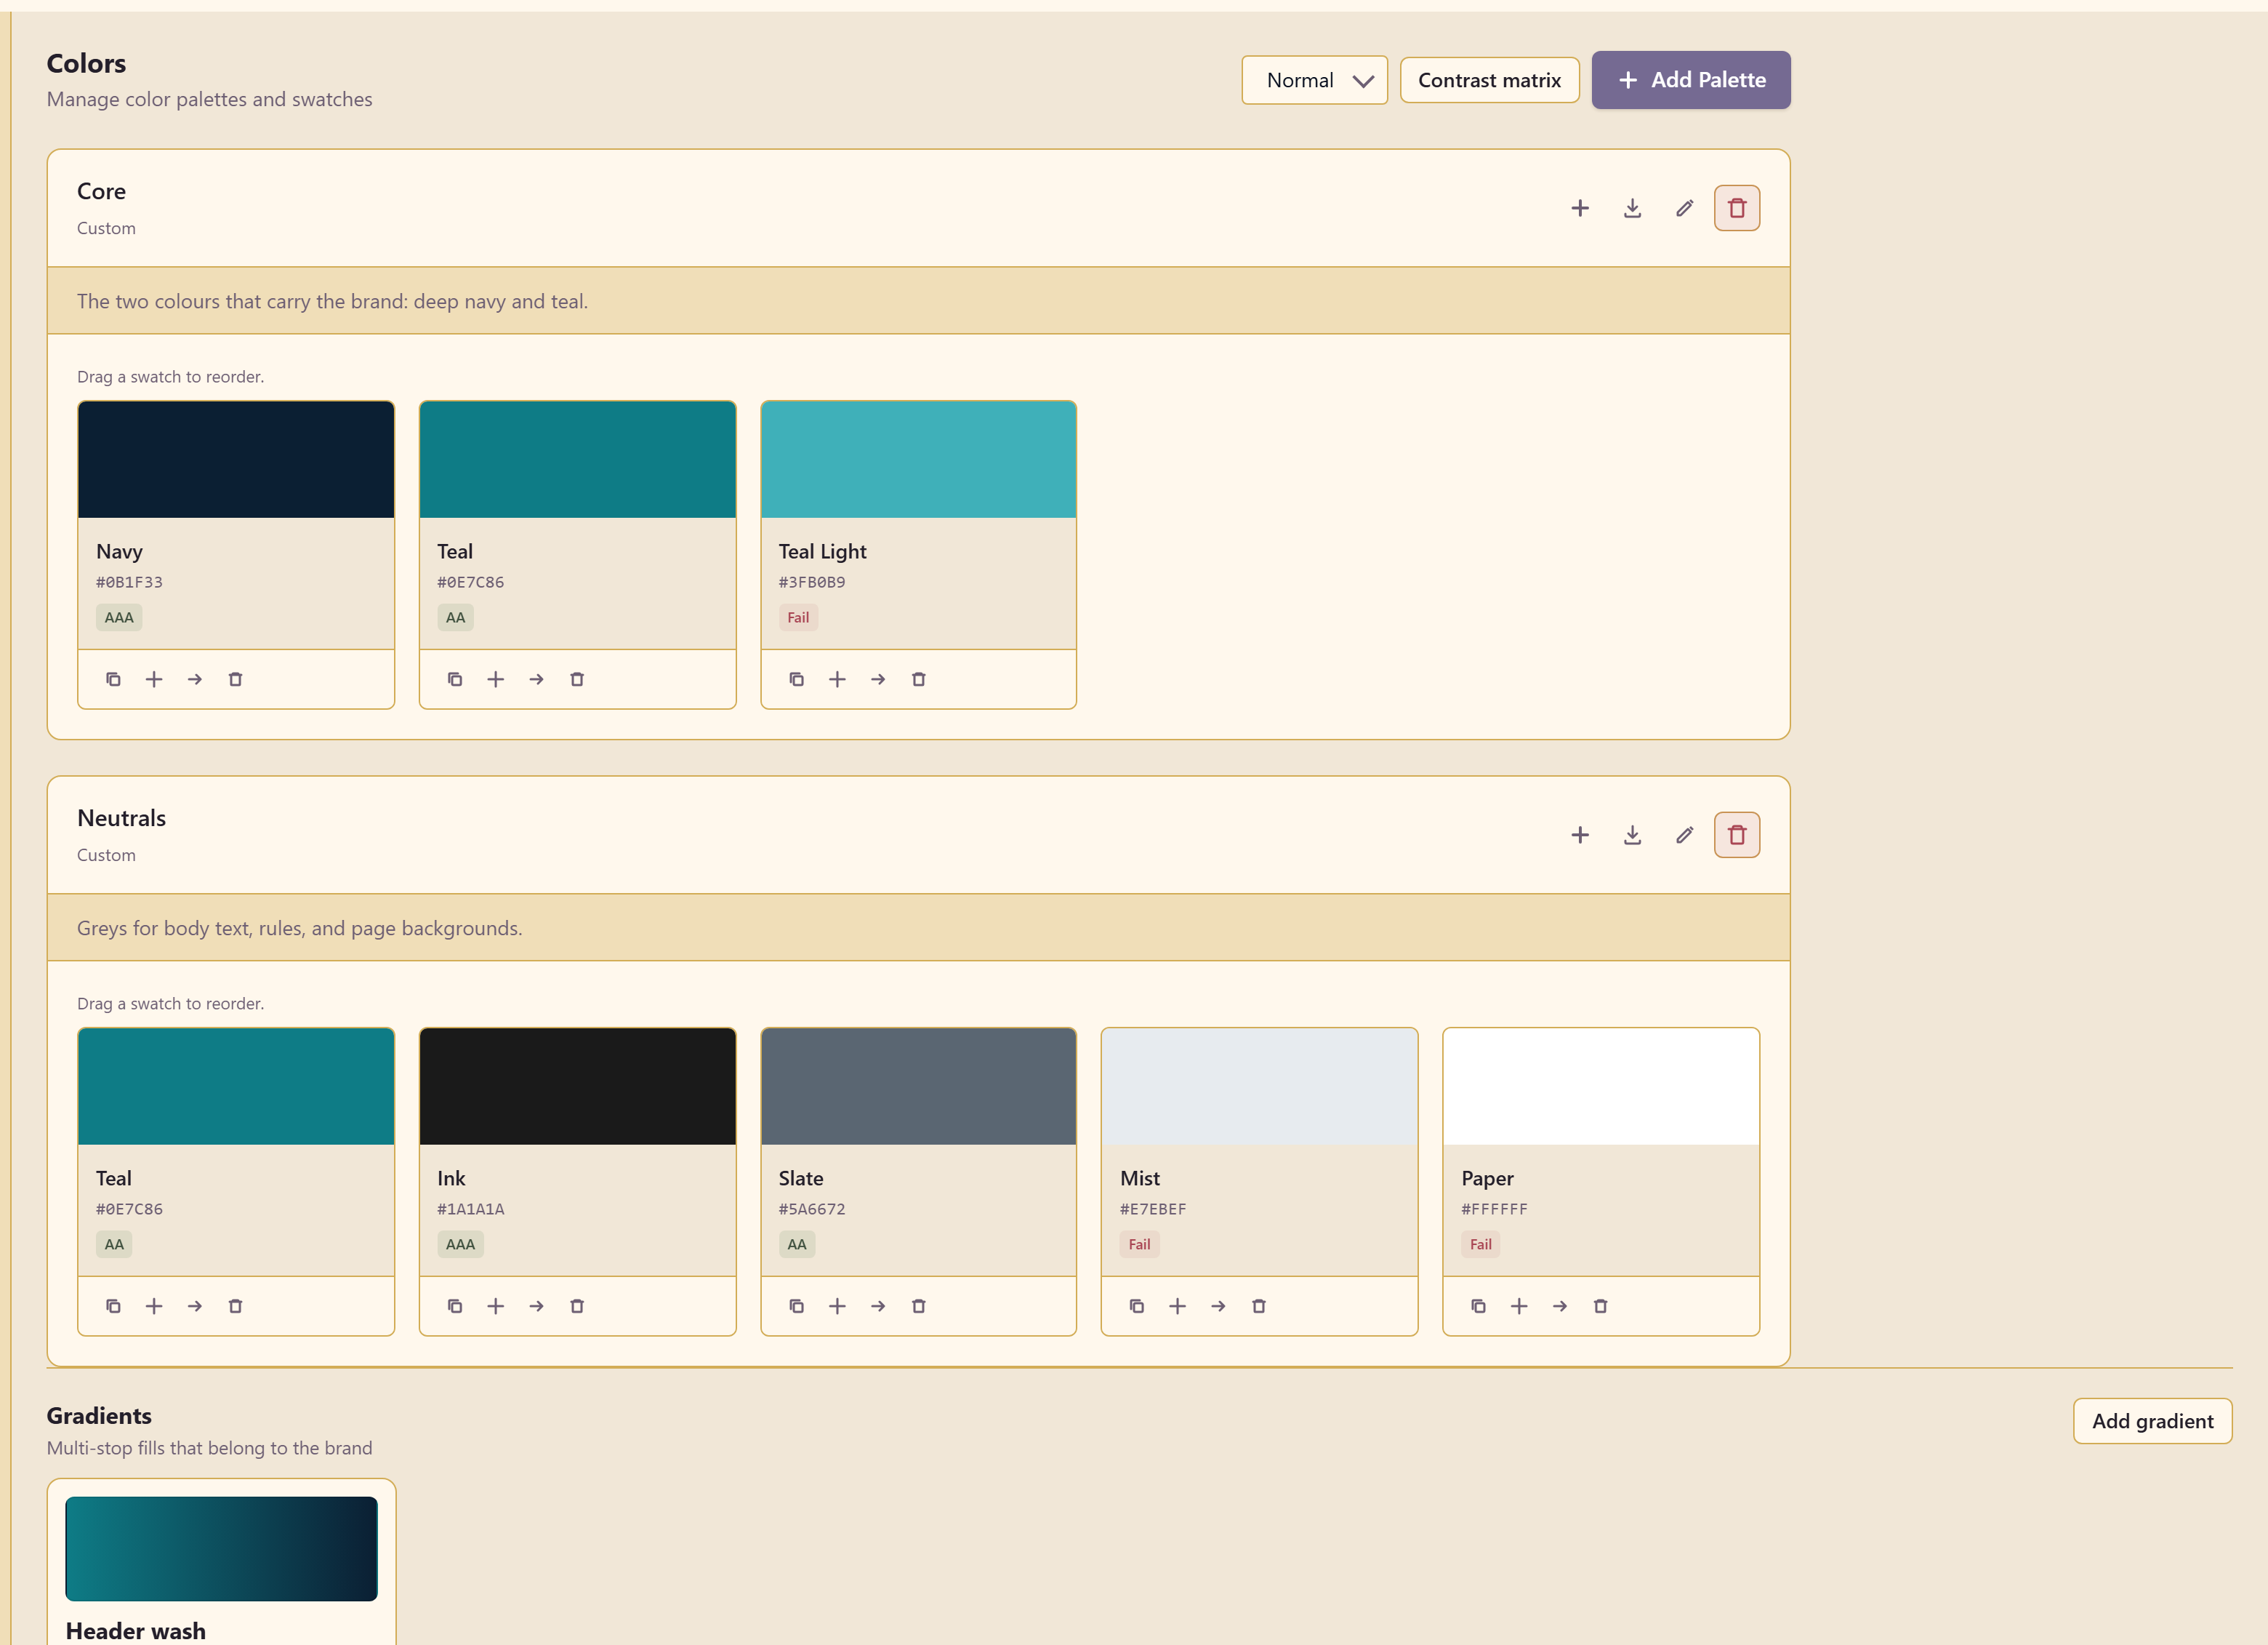This screenshot has width=2268, height=1645.
Task: Copy the Mist swatch
Action: [x=1137, y=1306]
